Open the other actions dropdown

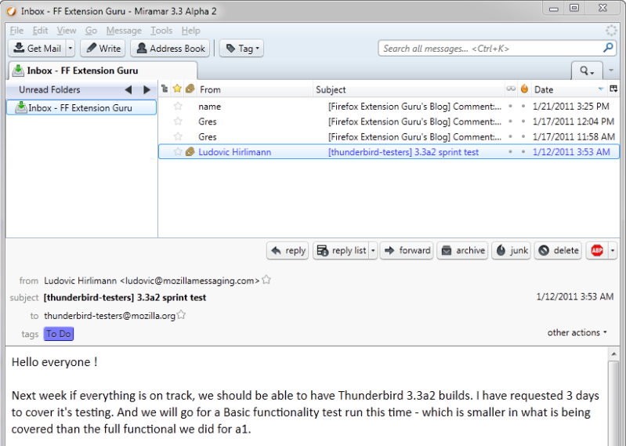(577, 333)
